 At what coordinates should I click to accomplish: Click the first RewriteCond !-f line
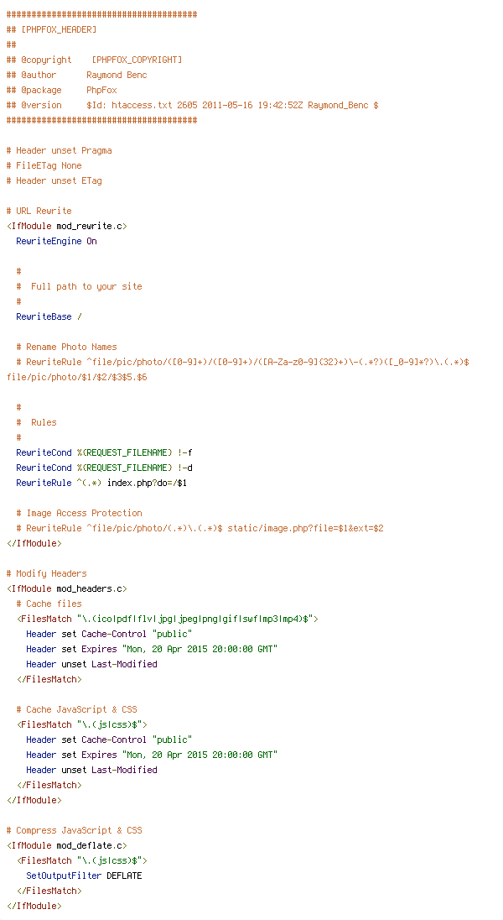click(104, 452)
